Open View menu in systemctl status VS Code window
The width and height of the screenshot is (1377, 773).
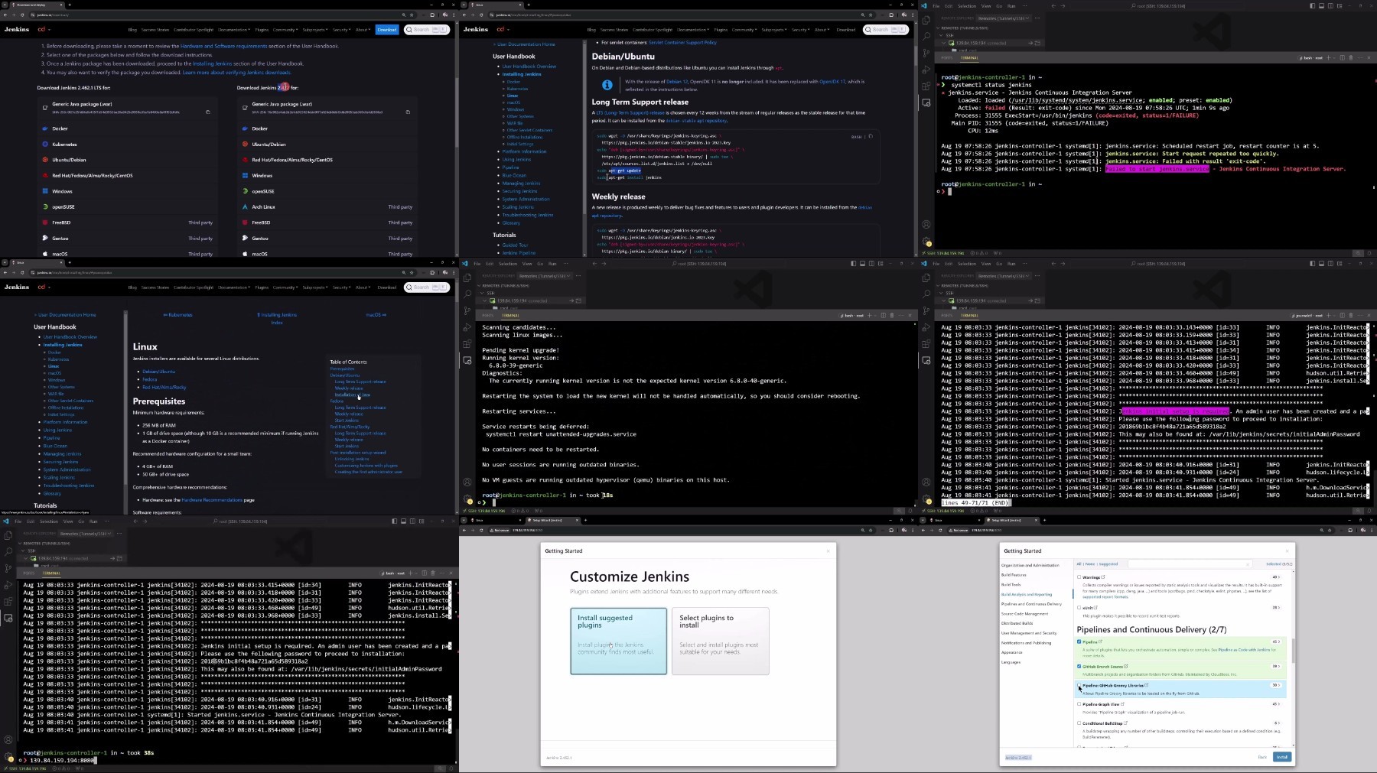(x=986, y=5)
